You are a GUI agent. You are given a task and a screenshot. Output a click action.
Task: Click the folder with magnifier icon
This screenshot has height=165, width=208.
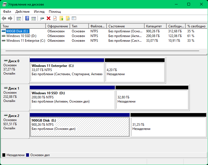(x=68, y=18)
